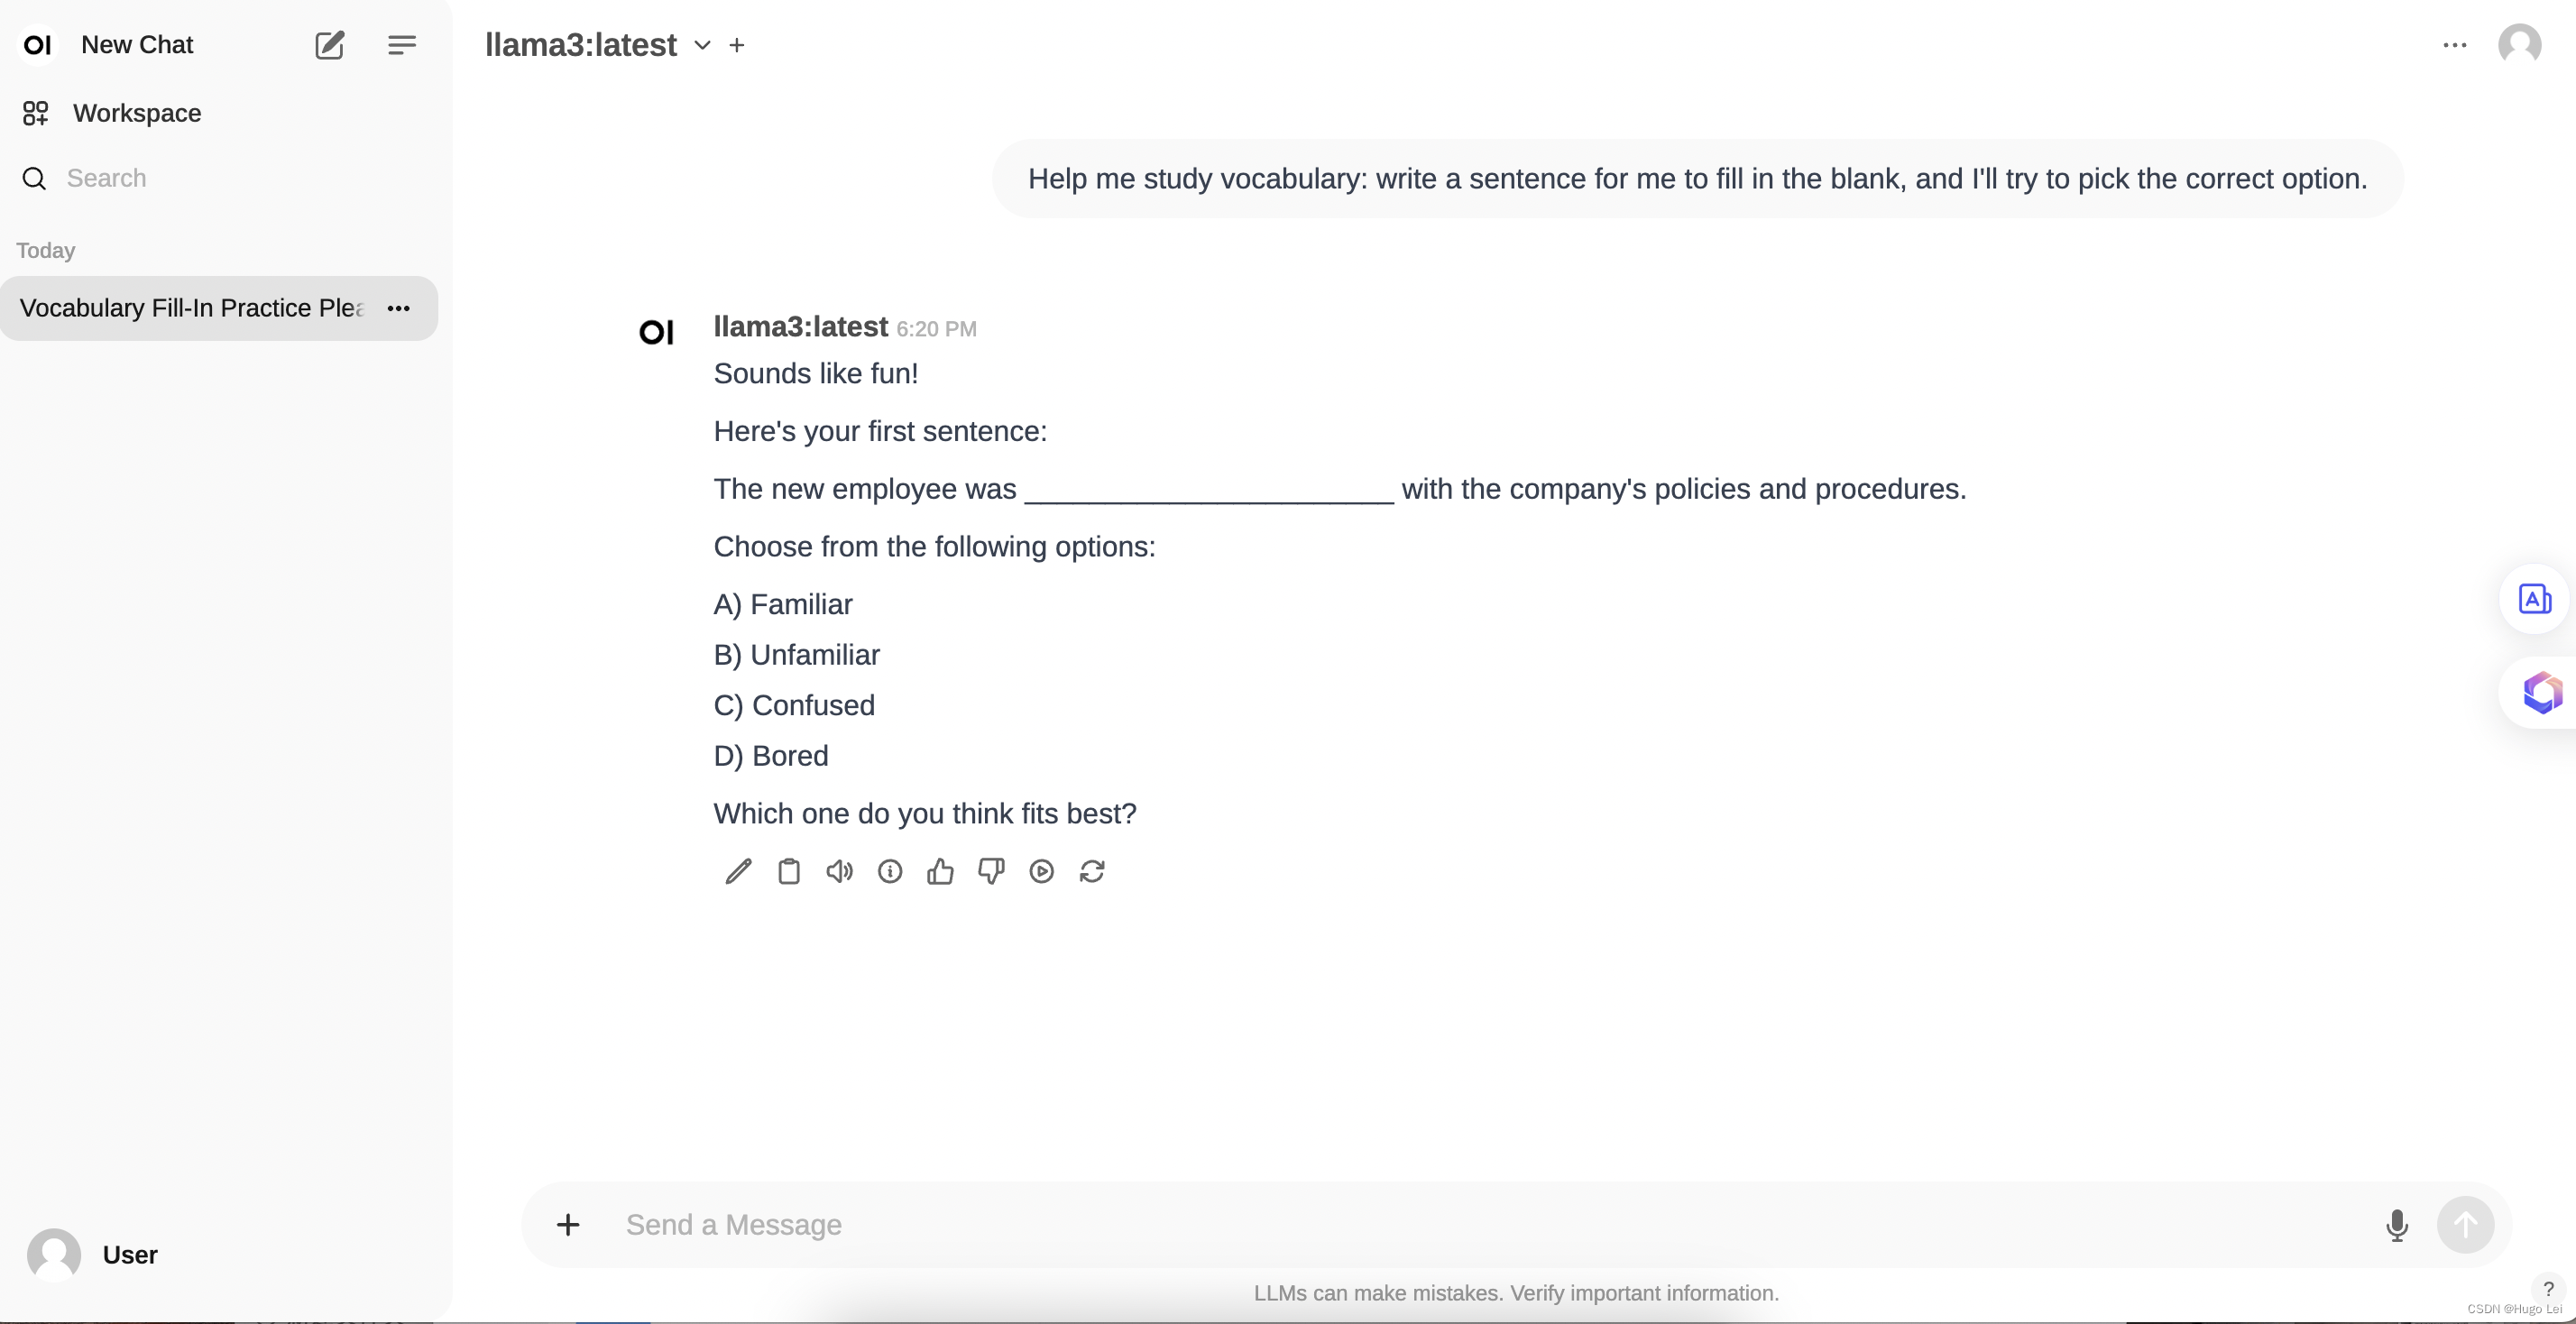Click the text-to-speech speaker icon
This screenshot has width=2576, height=1324.
click(x=839, y=869)
